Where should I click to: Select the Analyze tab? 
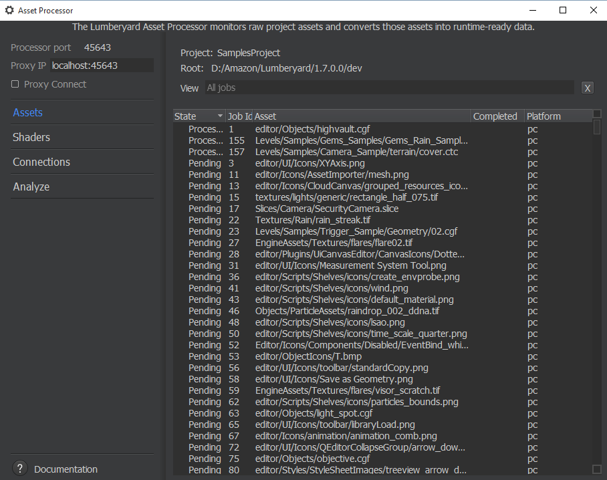(x=31, y=187)
